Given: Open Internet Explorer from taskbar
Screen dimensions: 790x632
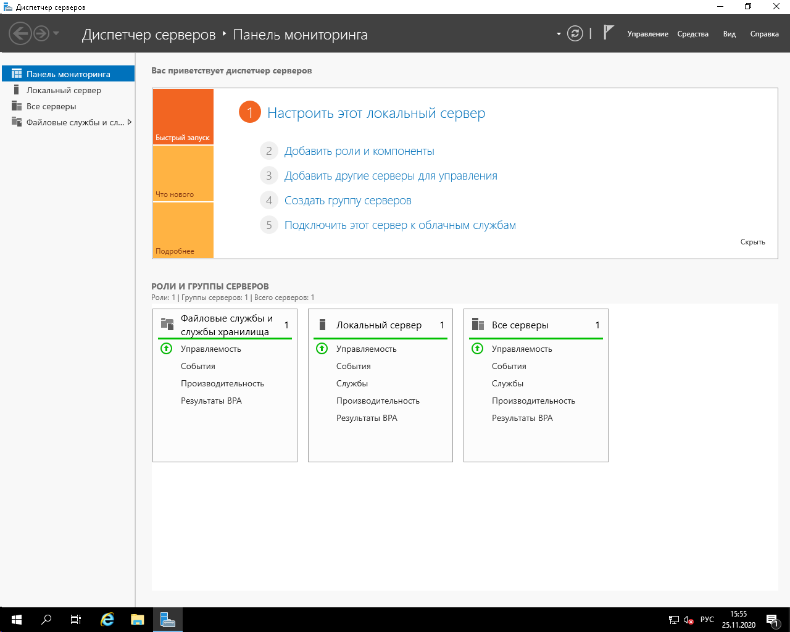Looking at the screenshot, I should [107, 620].
